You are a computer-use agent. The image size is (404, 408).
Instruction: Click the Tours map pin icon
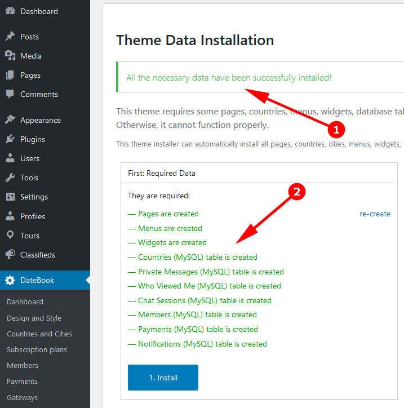(x=10, y=236)
